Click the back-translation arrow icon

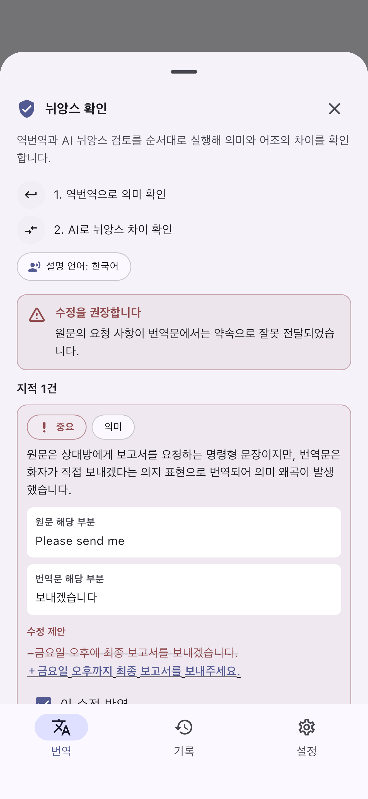pos(31,194)
